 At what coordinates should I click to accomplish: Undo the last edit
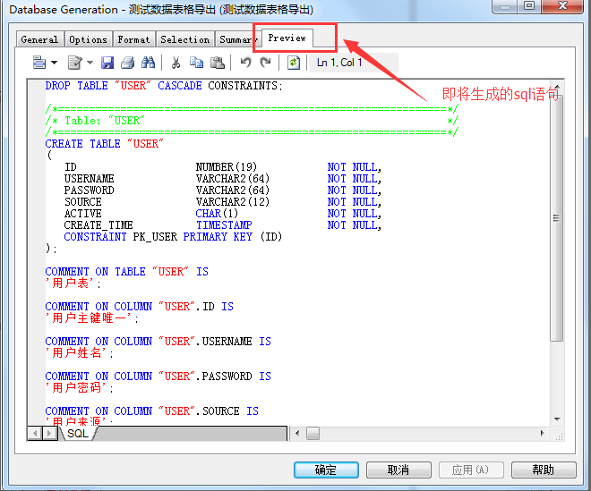coord(245,63)
